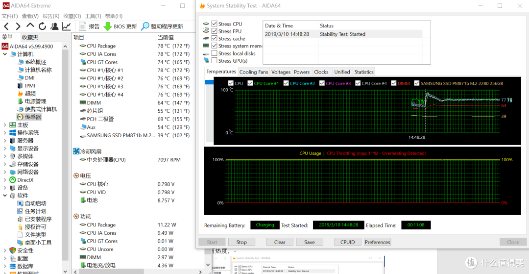The width and height of the screenshot is (529, 274).
Task: Click the report document icon
Action: click(x=82, y=26)
